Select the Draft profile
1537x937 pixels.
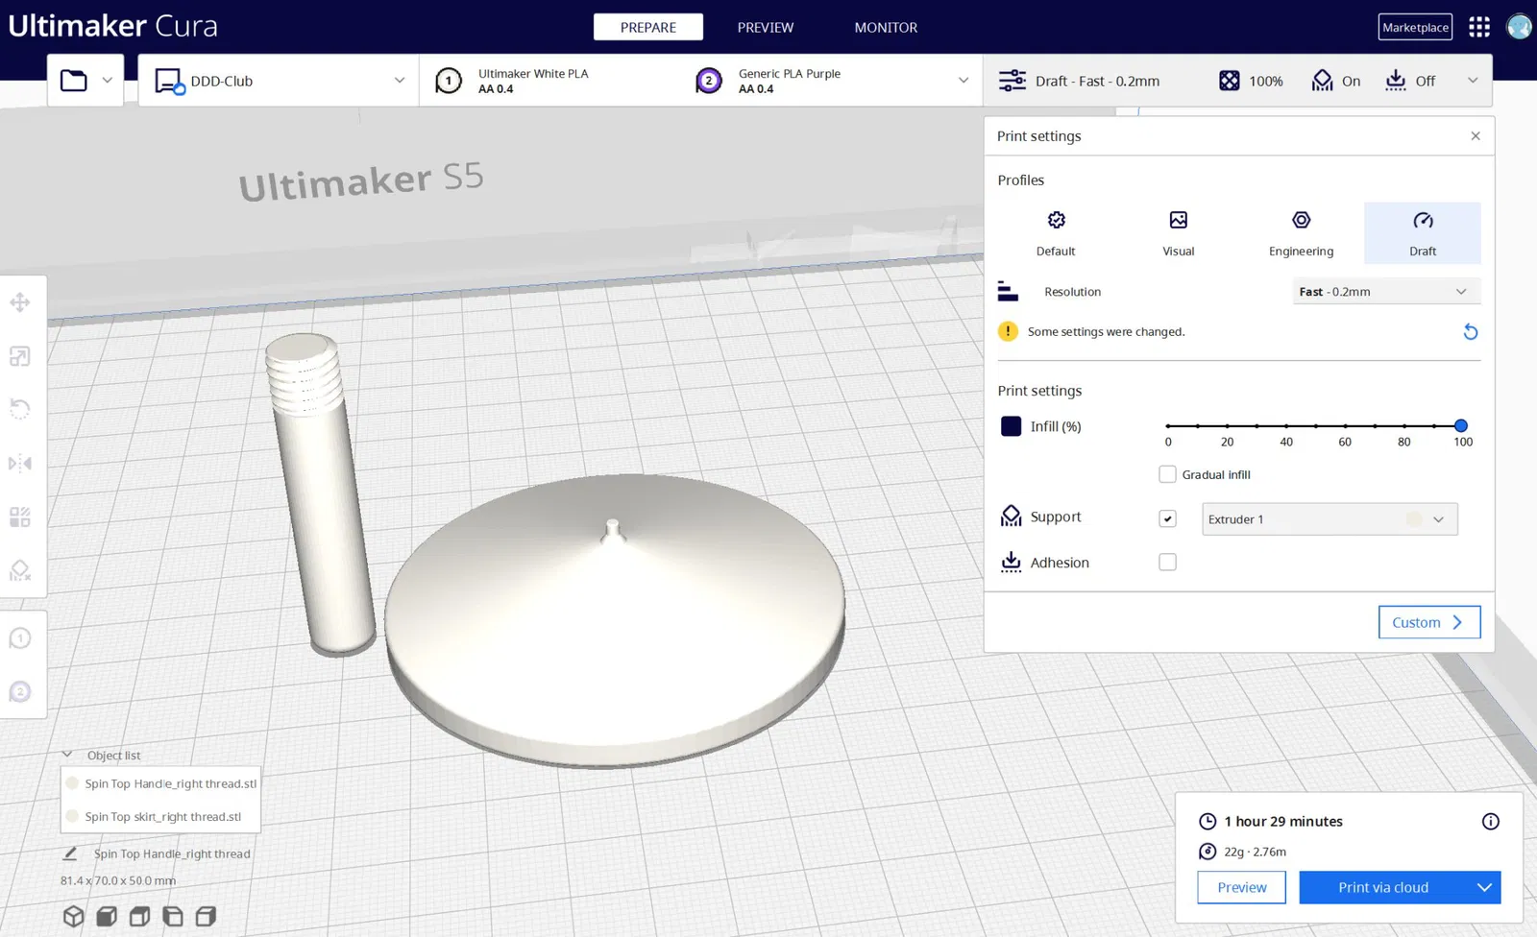coord(1423,233)
